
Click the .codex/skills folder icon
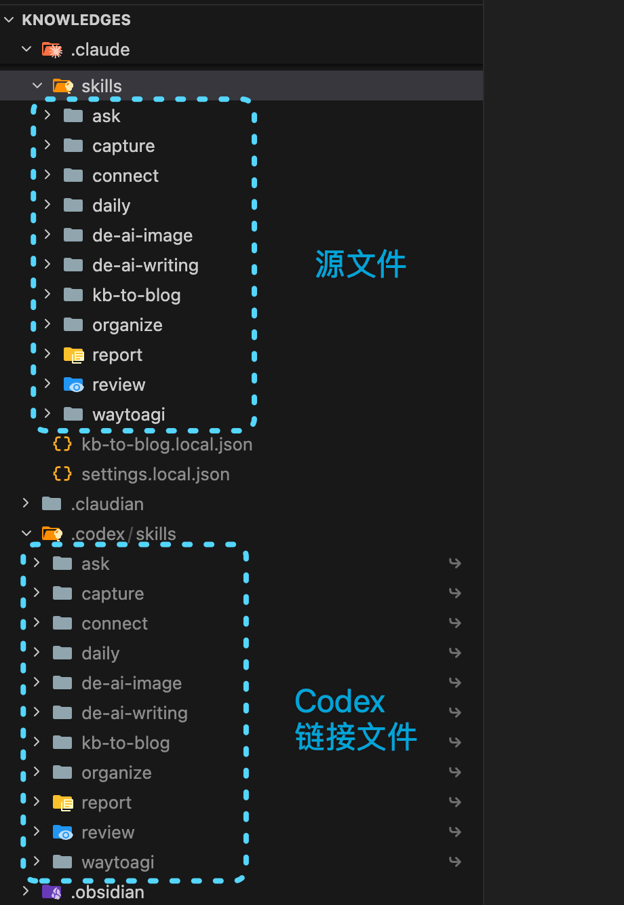[x=52, y=534]
